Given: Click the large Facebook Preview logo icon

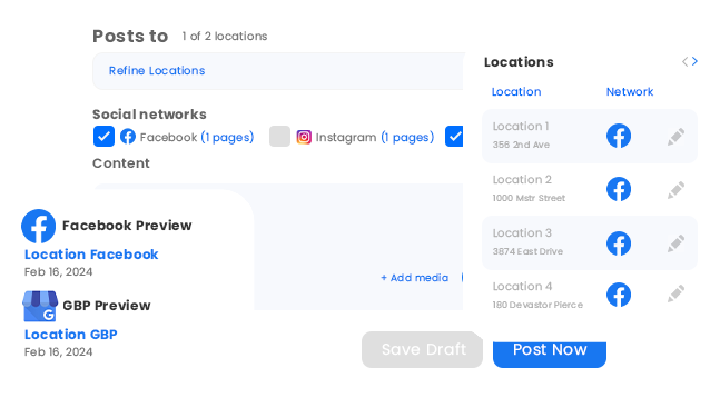Looking at the screenshot, I should (x=38, y=226).
